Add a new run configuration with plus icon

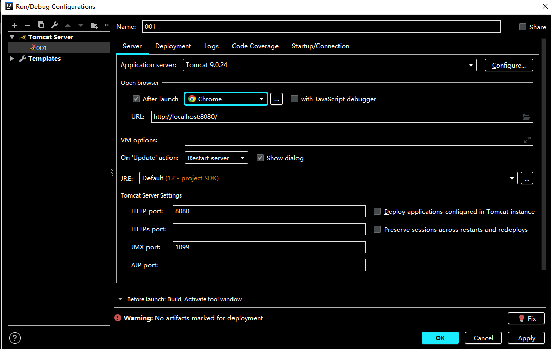tap(14, 25)
